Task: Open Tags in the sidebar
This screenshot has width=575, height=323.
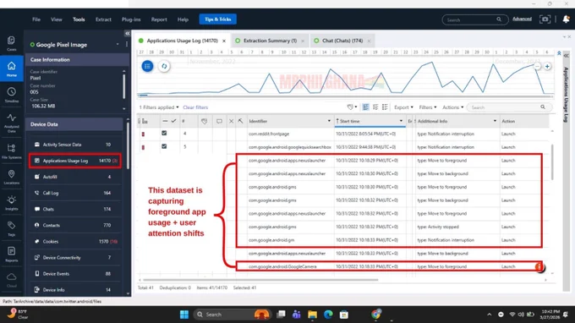Action: tap(11, 228)
